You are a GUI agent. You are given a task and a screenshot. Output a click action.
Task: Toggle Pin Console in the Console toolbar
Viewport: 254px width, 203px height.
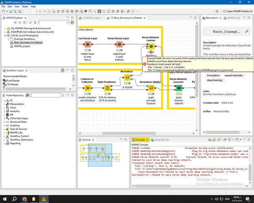pos(225,140)
